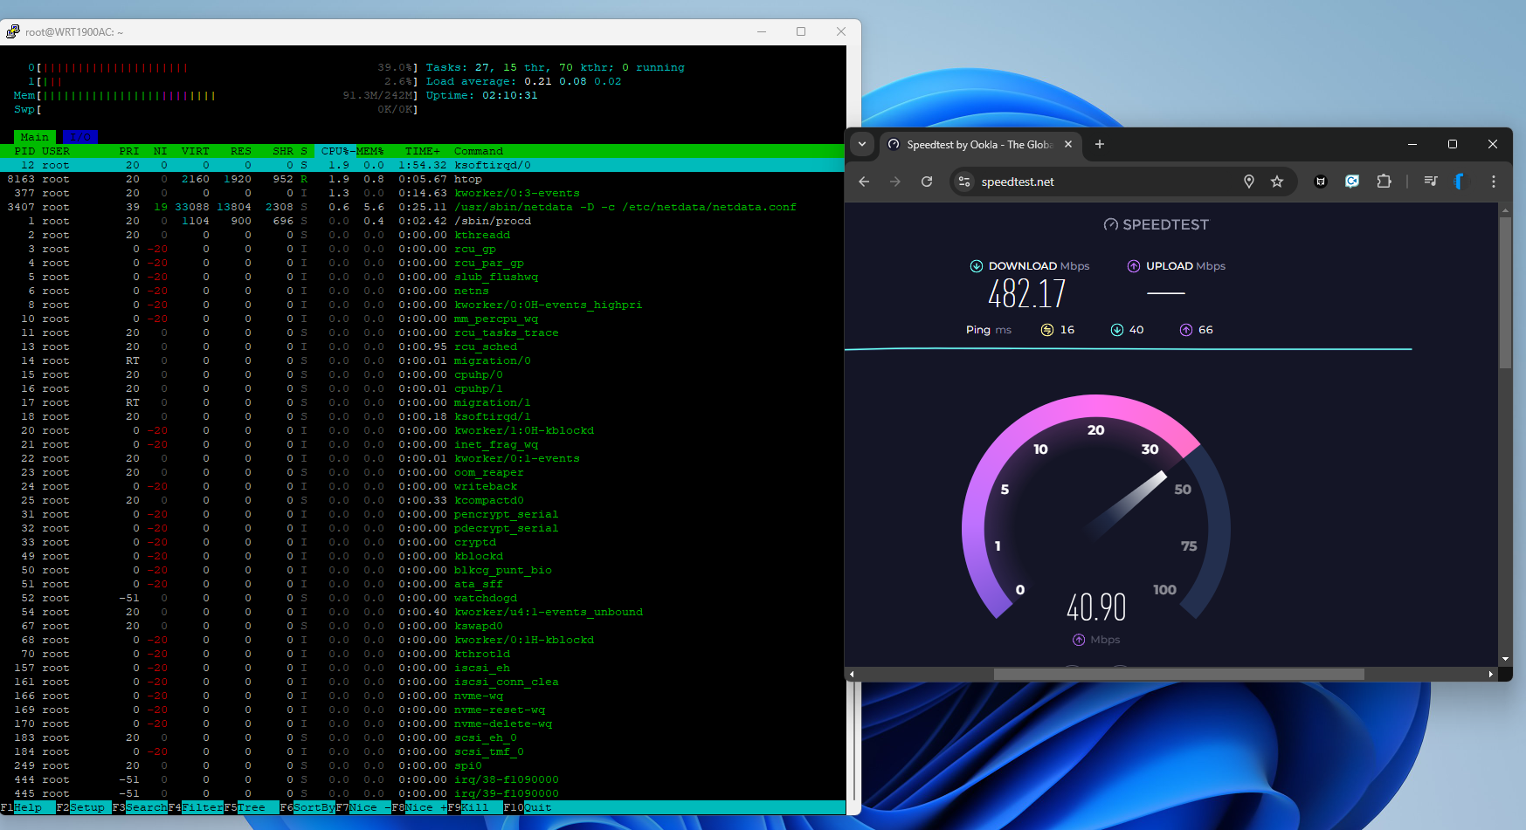The height and width of the screenshot is (830, 1526).
Task: Open the media controls icon in Chrome
Action: (x=1430, y=182)
